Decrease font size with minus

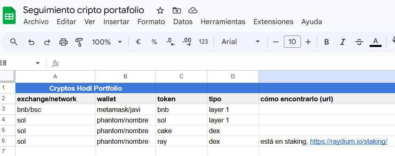point(276,42)
